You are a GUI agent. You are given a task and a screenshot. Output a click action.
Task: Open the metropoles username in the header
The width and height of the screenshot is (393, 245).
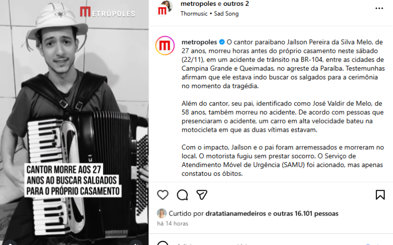point(198,4)
